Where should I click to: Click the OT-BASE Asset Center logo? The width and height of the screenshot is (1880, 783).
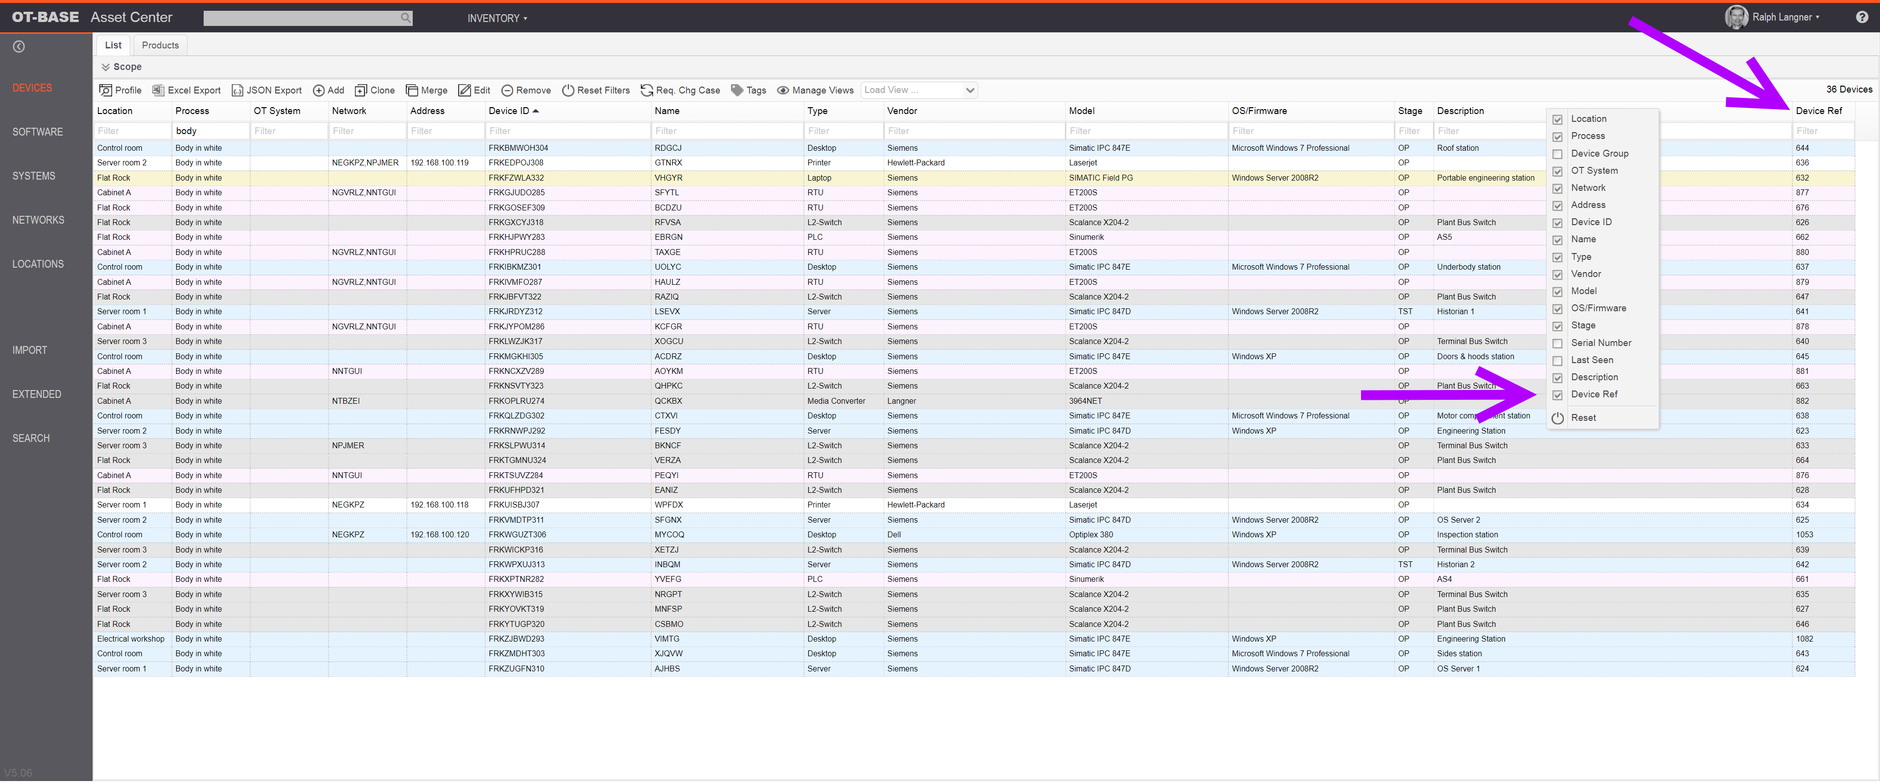[92, 18]
